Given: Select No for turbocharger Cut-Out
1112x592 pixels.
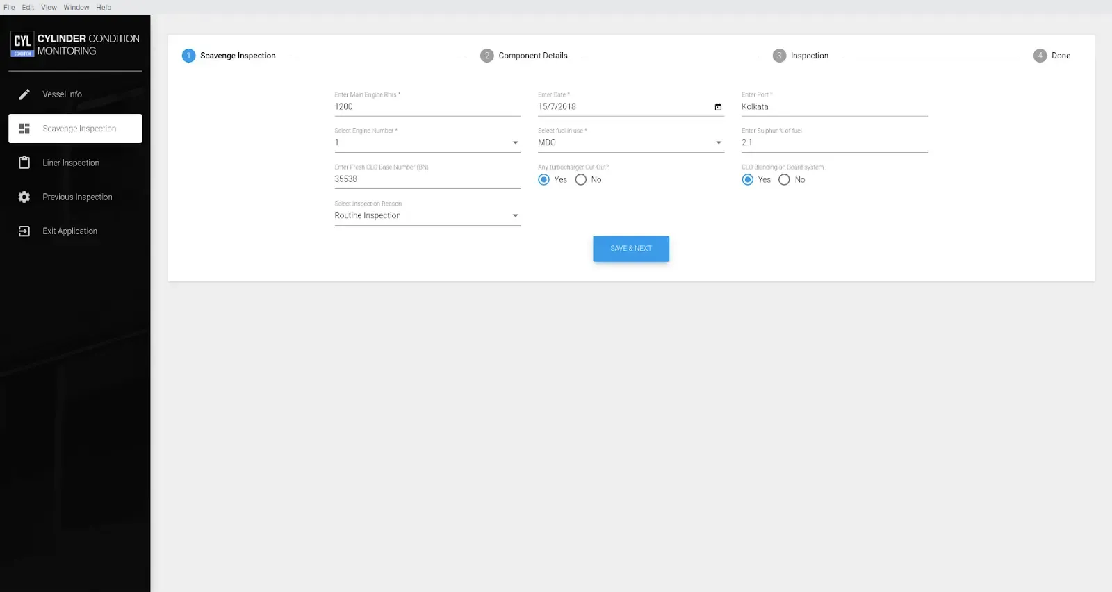Looking at the screenshot, I should [x=581, y=180].
